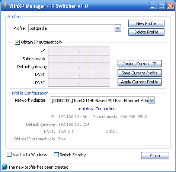Screen dimensions: 176x172
Task: Click Save Current Profile button
Action: click(x=140, y=73)
